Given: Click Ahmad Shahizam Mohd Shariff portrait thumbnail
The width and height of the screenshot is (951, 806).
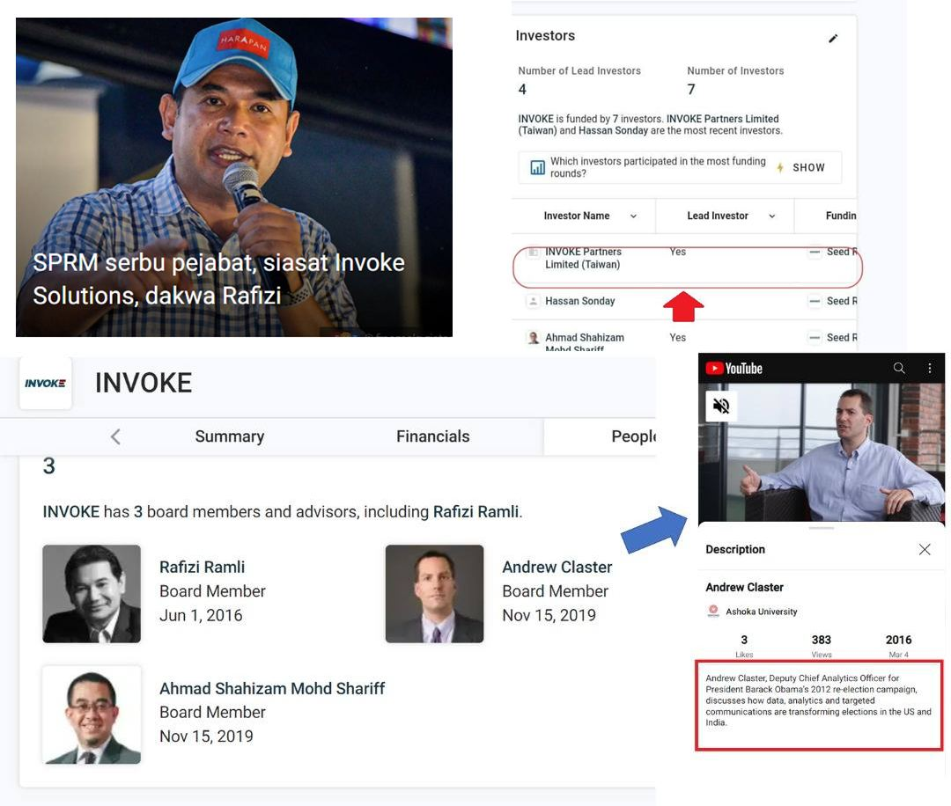Looking at the screenshot, I should click(x=92, y=715).
